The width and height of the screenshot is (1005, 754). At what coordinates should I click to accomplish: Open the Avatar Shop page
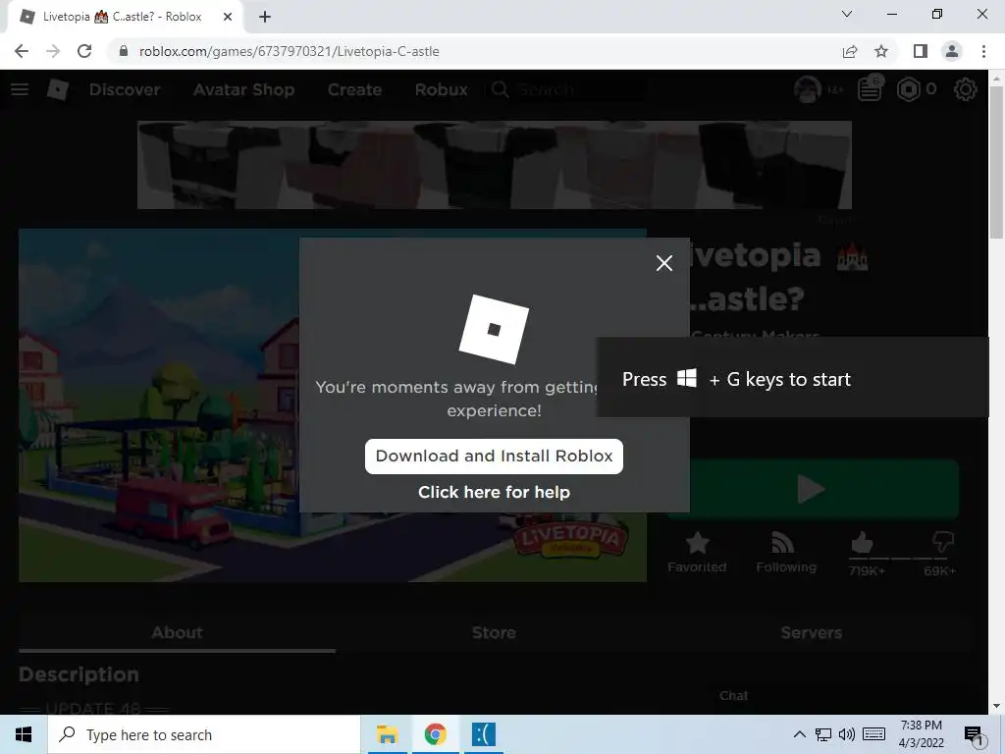(x=243, y=89)
